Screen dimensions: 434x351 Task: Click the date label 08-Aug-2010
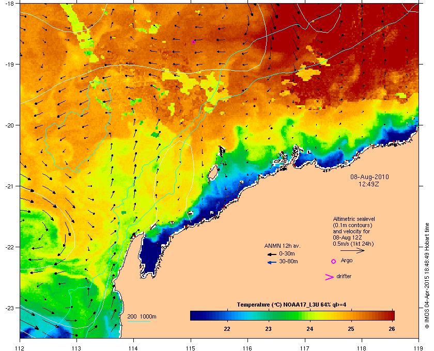pos(369,177)
